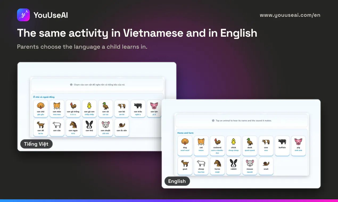Tap the English 'rabbit' card
This screenshot has height=202, width=338.
tap(234, 166)
